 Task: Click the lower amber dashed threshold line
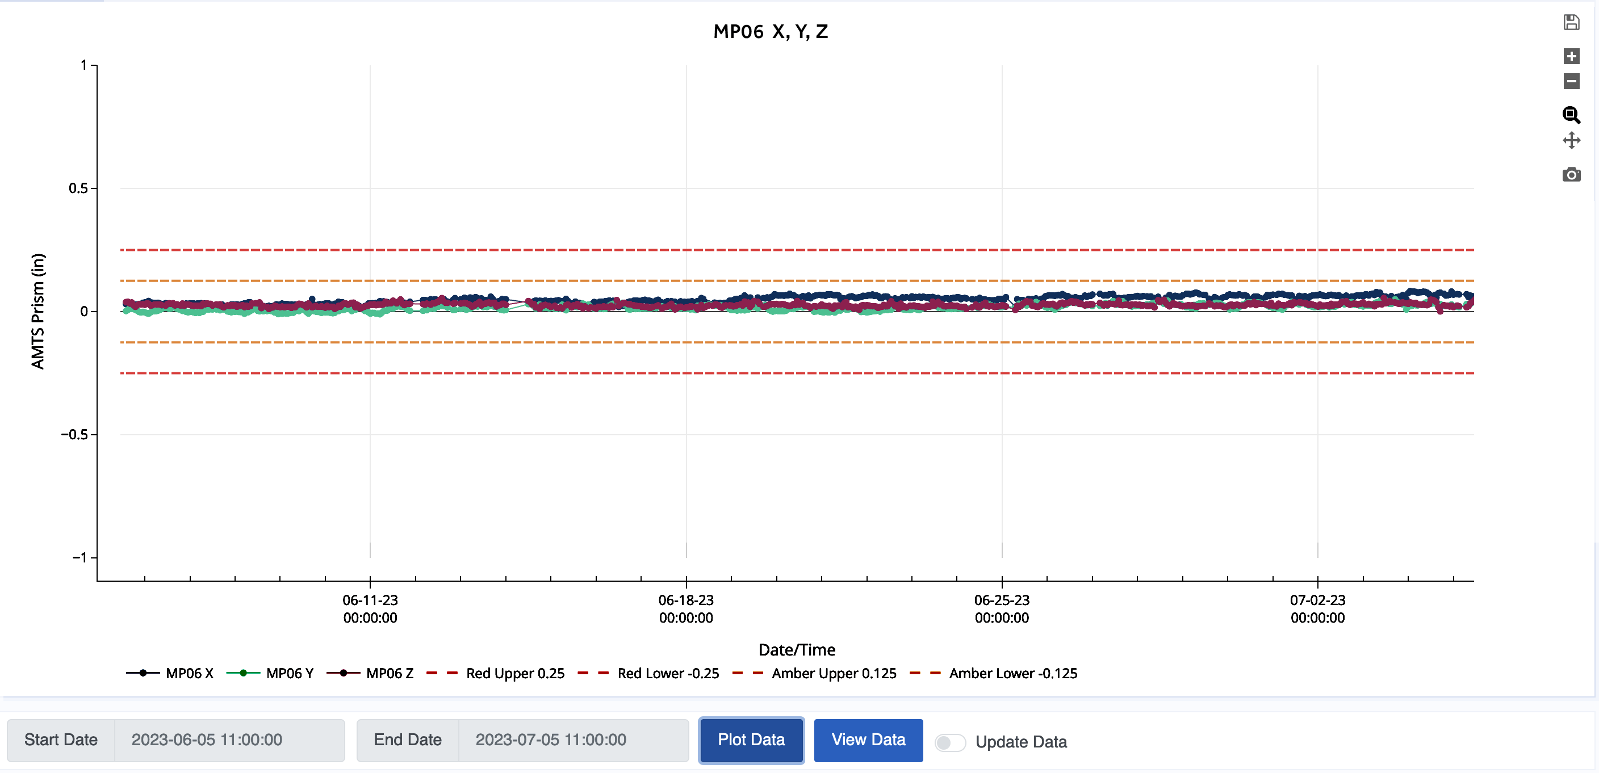(797, 342)
